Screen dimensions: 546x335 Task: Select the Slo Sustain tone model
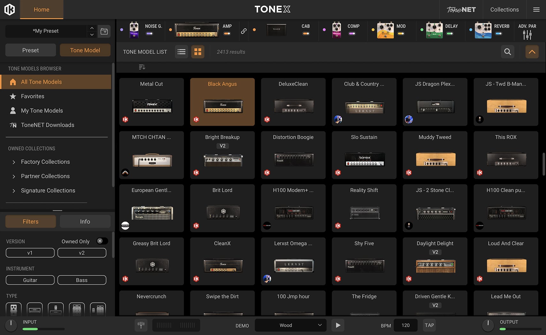364,155
